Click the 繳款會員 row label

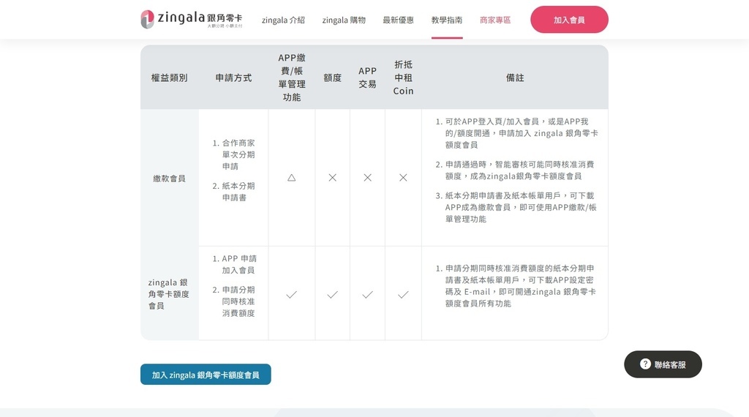(x=169, y=179)
